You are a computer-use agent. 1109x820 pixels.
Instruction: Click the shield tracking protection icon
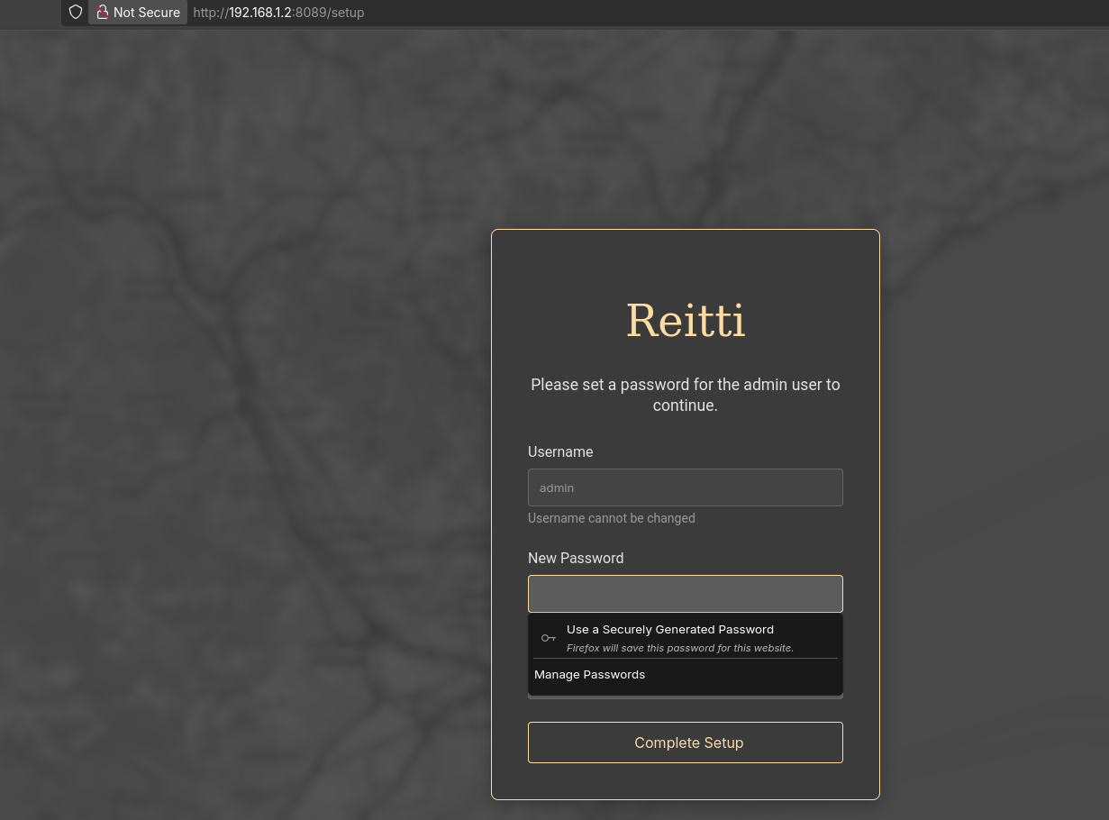click(x=75, y=12)
